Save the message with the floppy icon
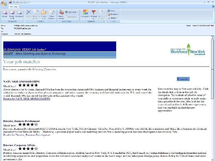Image resolution: width=215 pixels, height=161 pixels. click(x=10, y=2)
